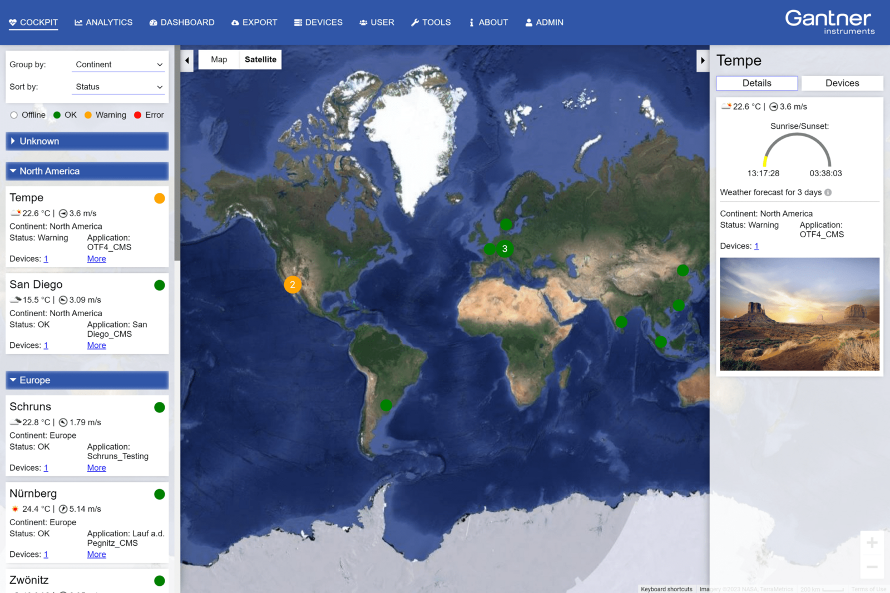Viewport: 890px width, 593px height.
Task: Open More link for Schruns
Action: click(96, 467)
